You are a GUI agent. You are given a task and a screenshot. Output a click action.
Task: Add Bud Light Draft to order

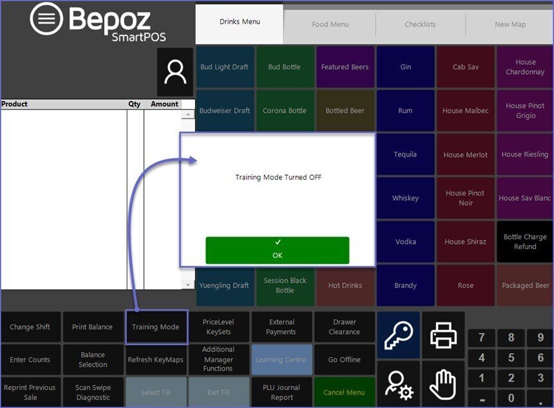[x=224, y=67]
